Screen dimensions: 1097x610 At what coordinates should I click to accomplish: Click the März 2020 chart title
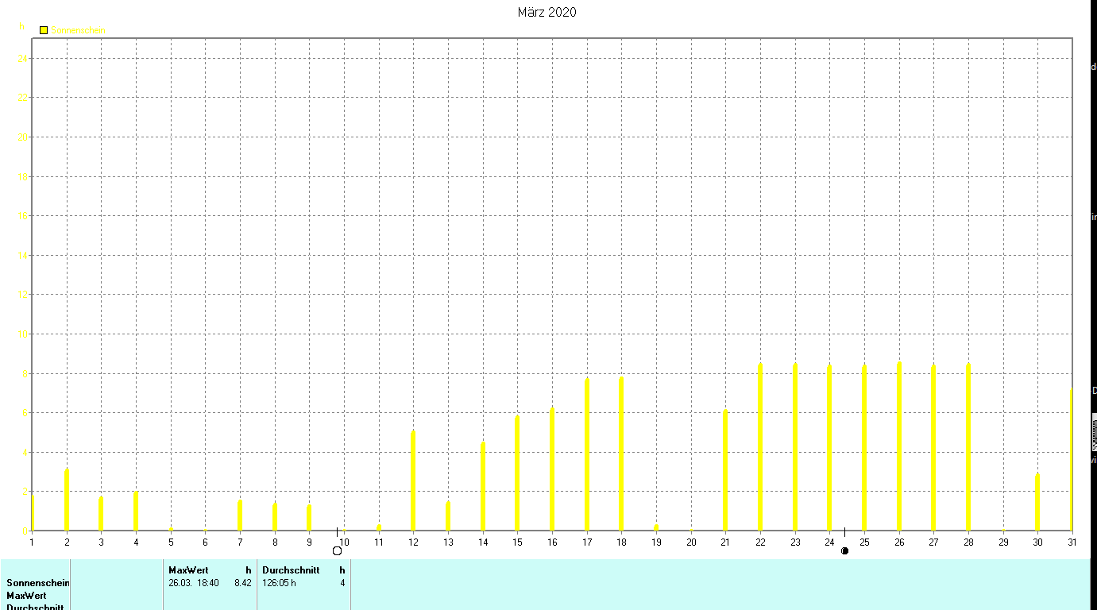pyautogui.click(x=547, y=12)
